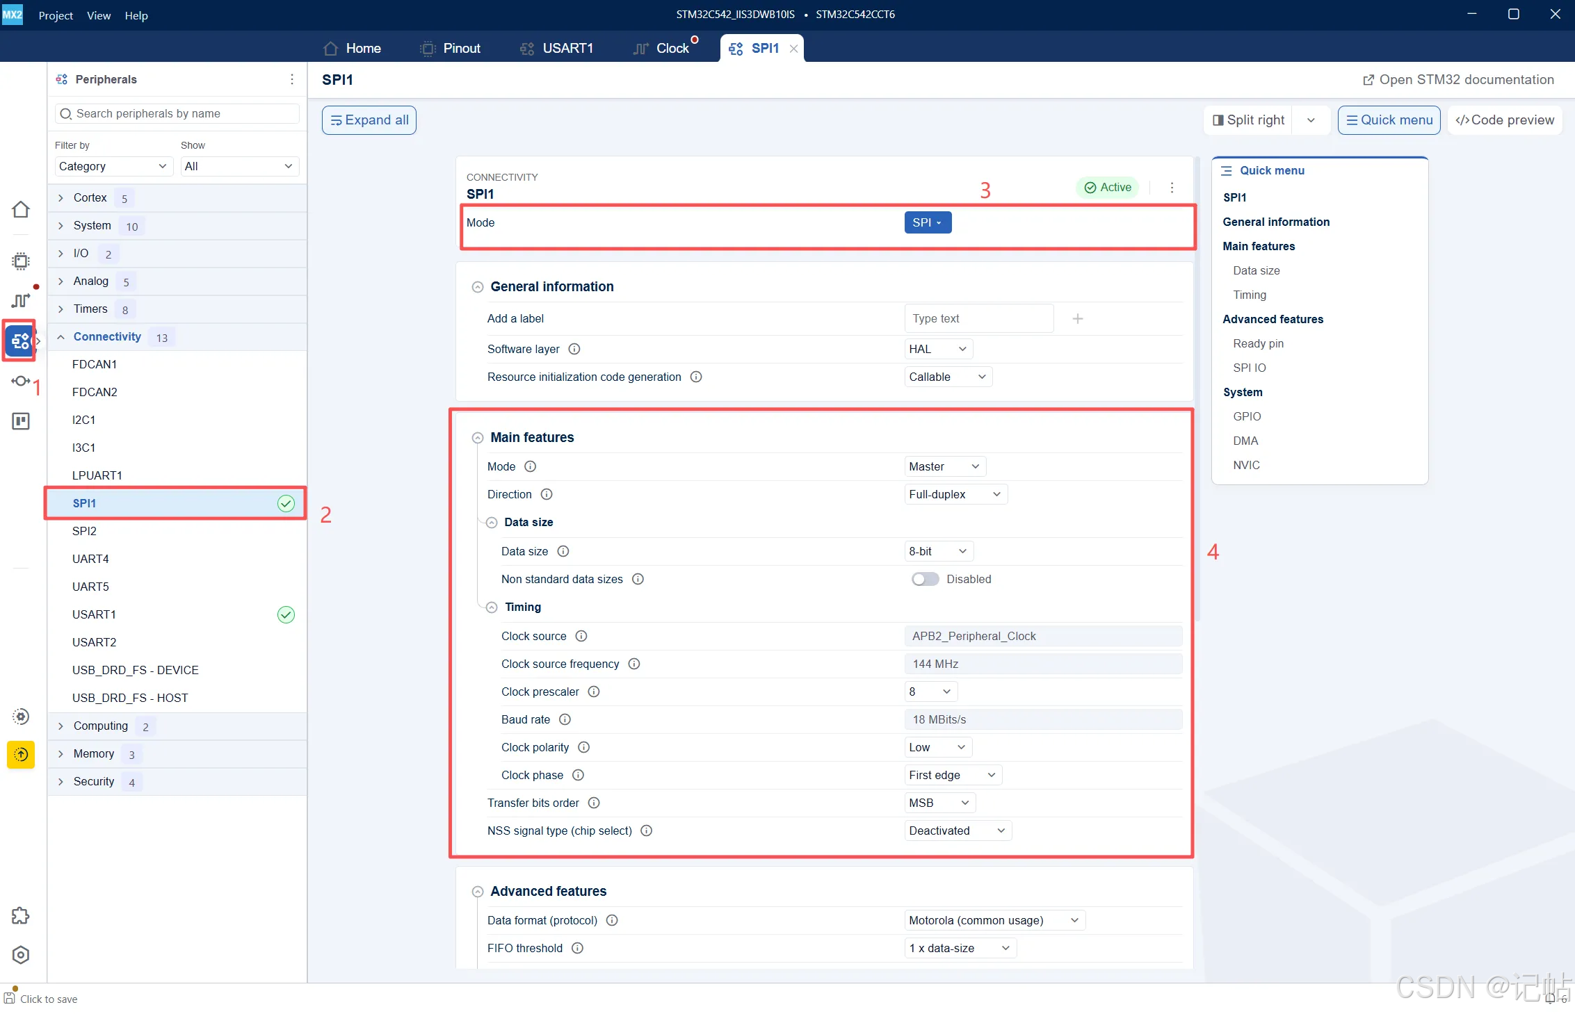Jump to NVIC in Quick menu
The width and height of the screenshot is (1575, 1014).
pos(1246,465)
